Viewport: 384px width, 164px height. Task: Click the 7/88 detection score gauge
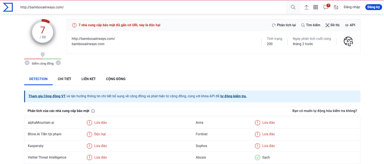point(43,33)
